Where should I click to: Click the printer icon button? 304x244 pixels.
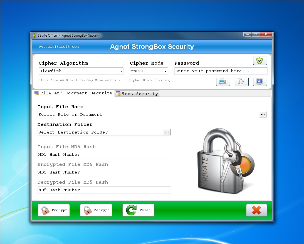(223, 82)
